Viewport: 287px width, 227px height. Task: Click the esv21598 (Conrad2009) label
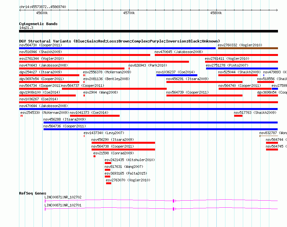coord(114,153)
